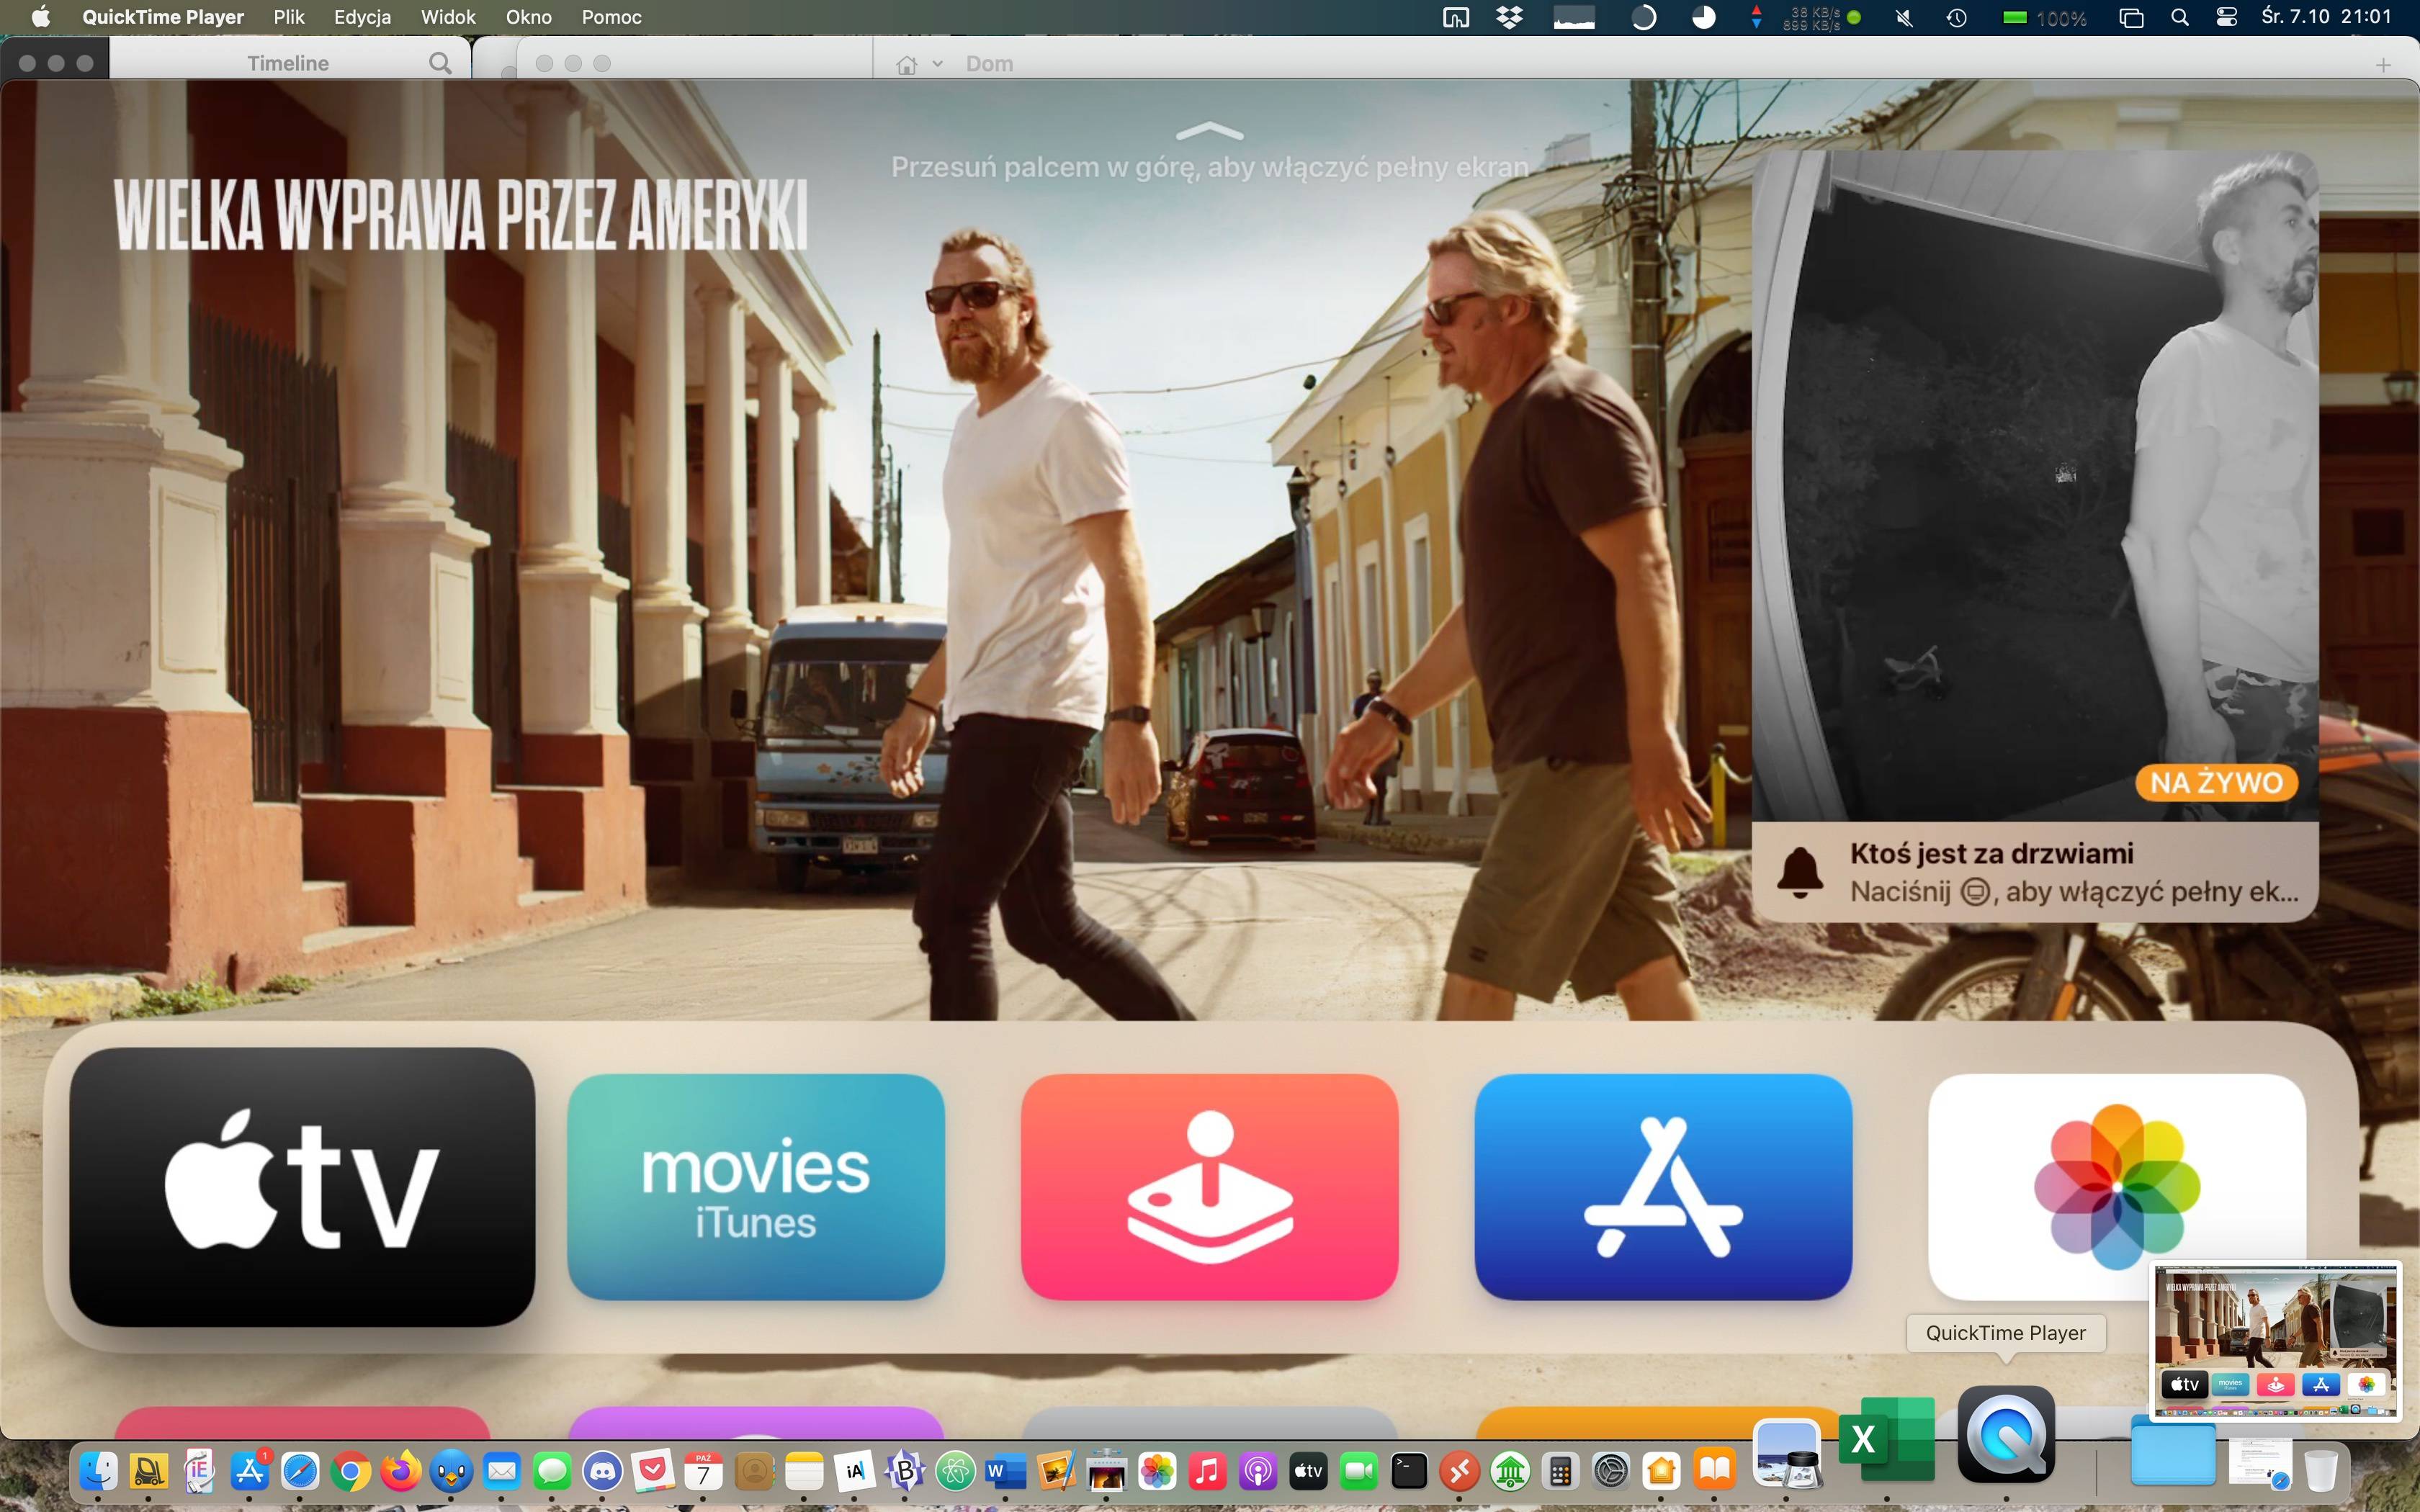The height and width of the screenshot is (1512, 2420).
Task: Open the QuickTime Player menu
Action: [x=163, y=17]
